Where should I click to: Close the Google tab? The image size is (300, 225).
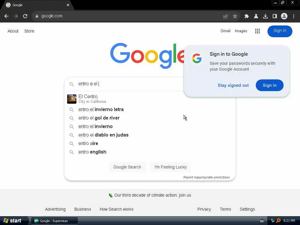[x=68, y=5]
